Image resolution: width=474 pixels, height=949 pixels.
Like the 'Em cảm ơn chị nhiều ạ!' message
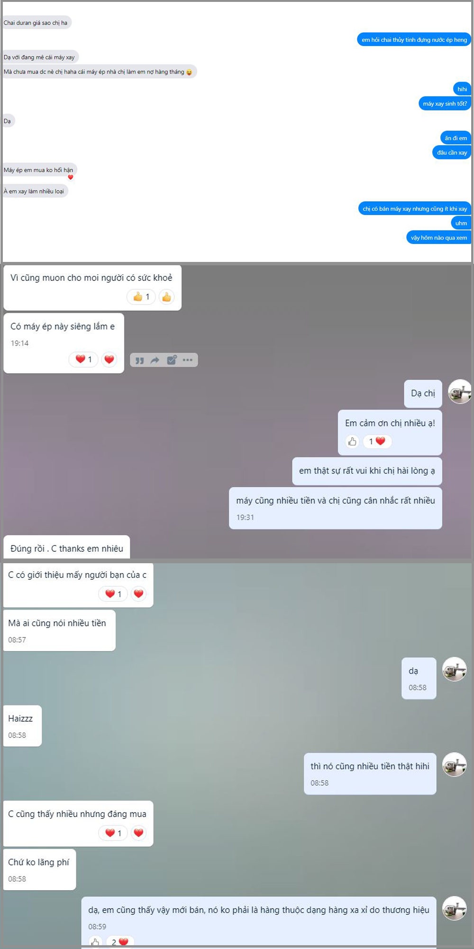coord(352,442)
